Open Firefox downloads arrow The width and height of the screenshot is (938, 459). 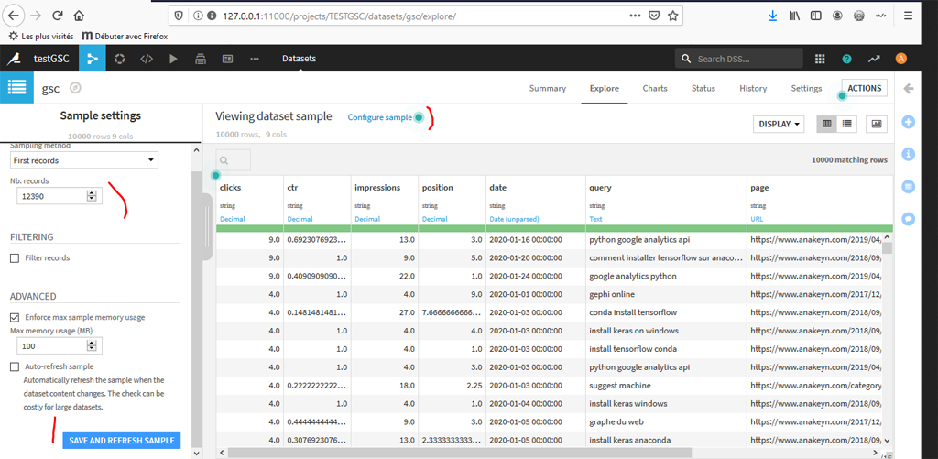(773, 16)
